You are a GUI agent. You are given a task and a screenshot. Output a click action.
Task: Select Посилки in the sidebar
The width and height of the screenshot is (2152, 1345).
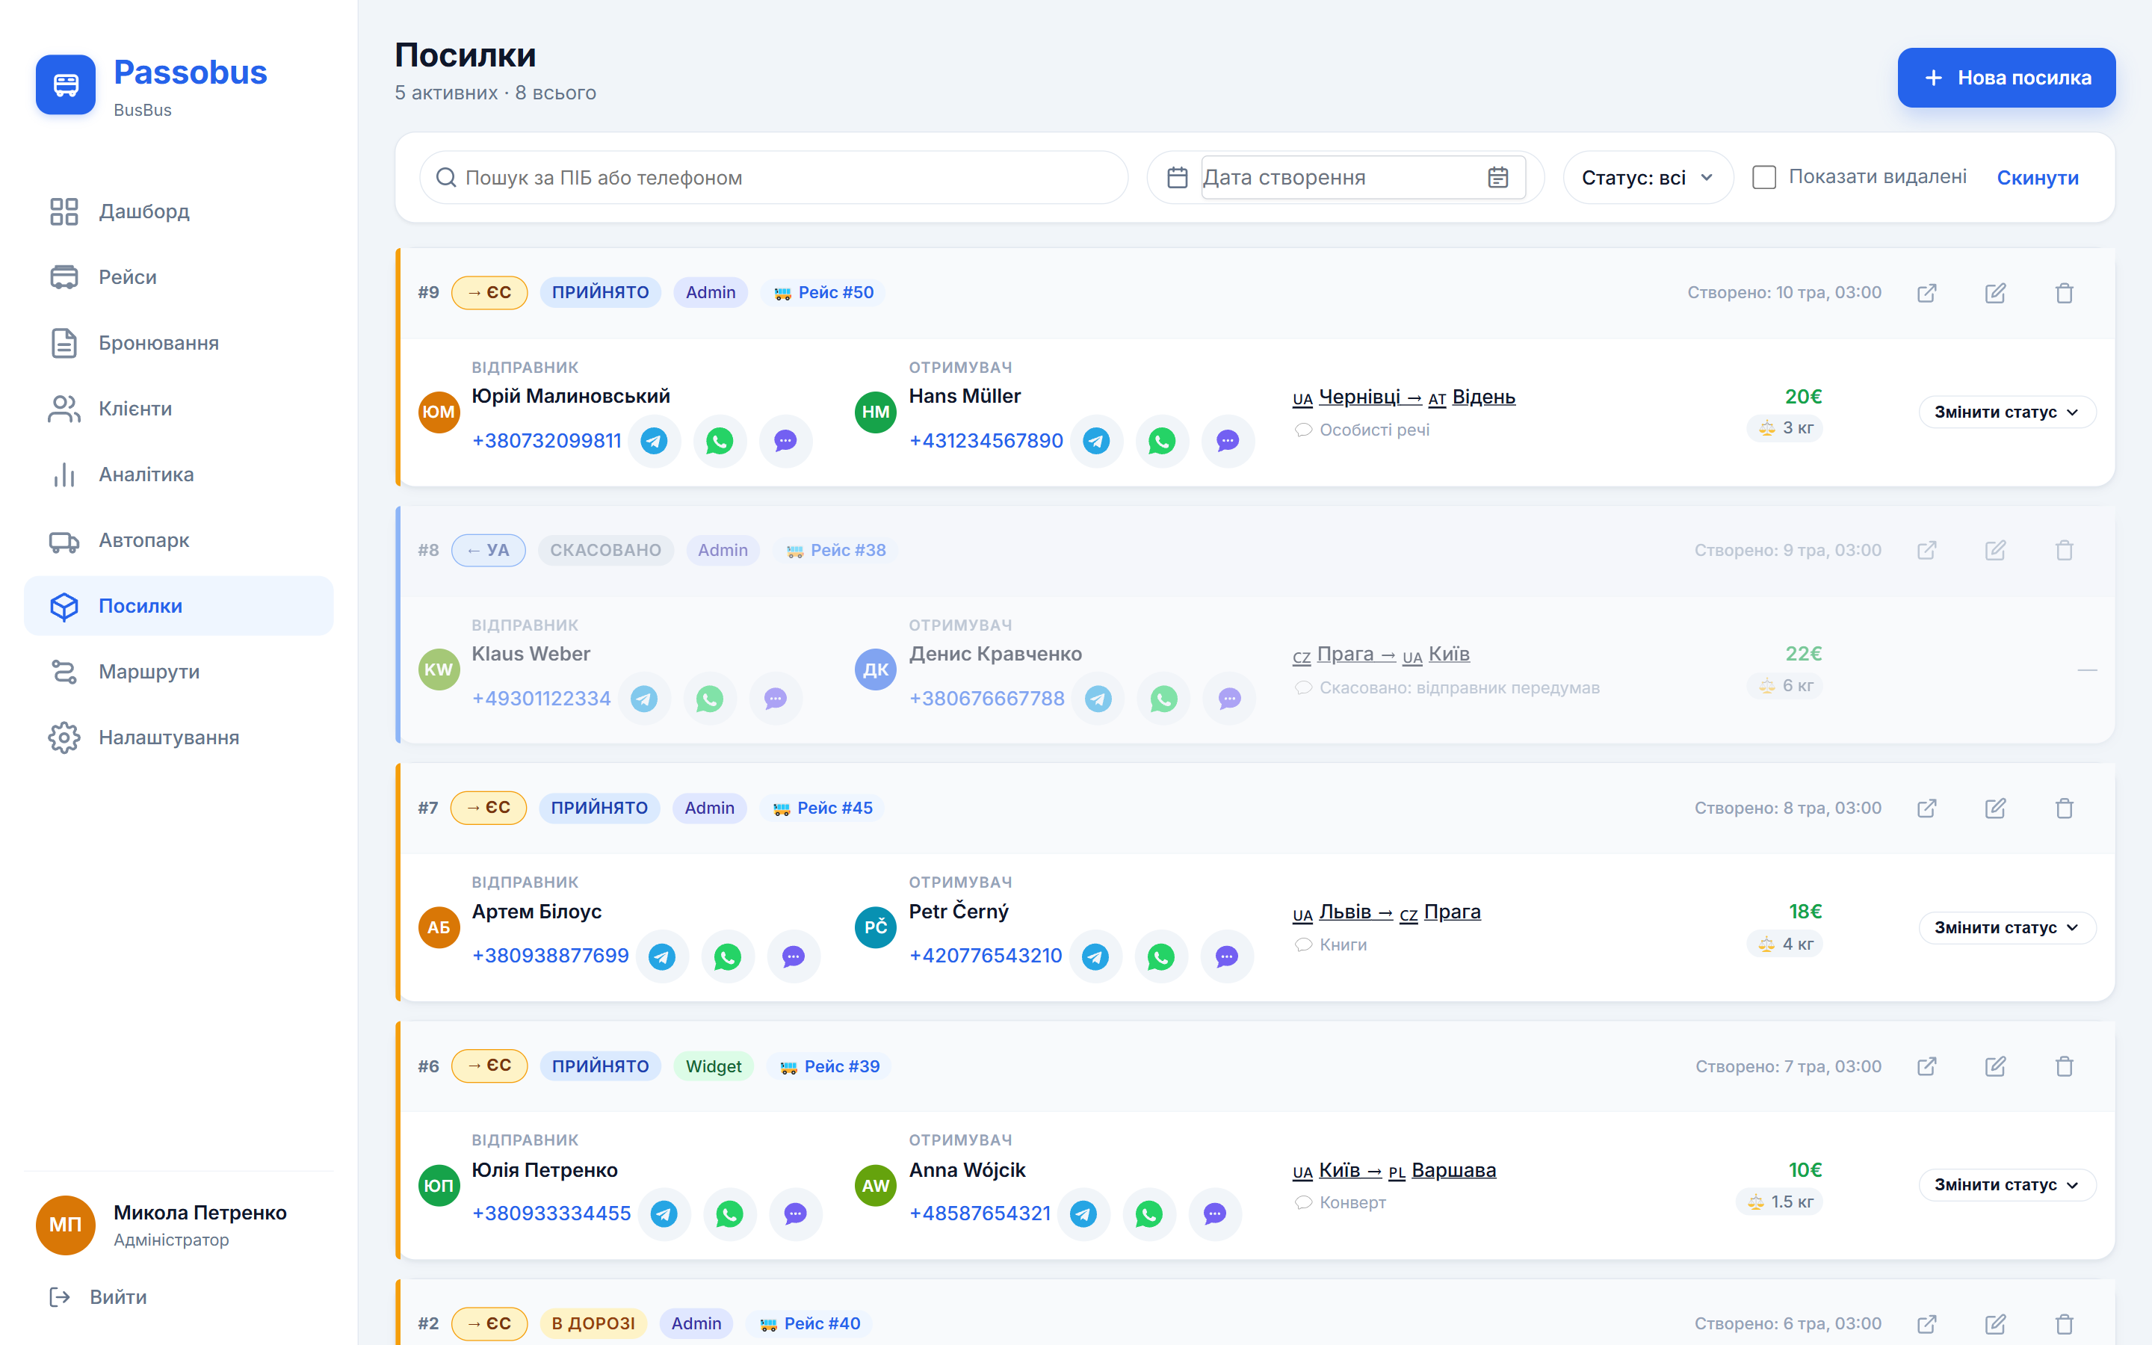coord(179,606)
